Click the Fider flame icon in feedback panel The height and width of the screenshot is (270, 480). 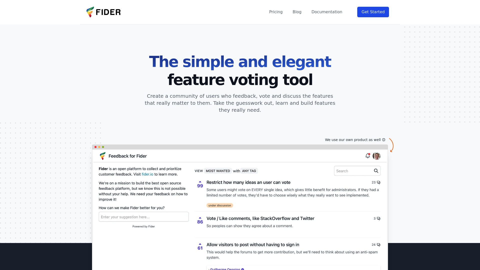102,156
